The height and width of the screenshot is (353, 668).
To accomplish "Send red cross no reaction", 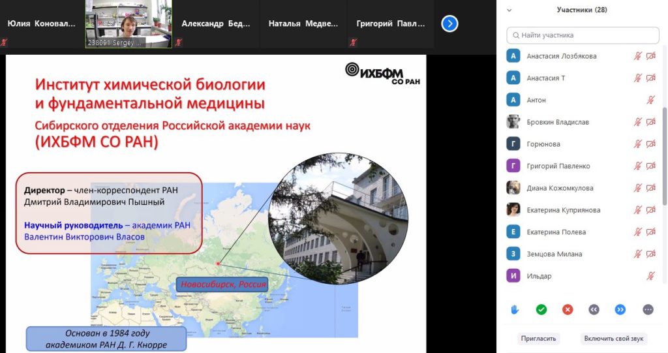I will pos(568,309).
